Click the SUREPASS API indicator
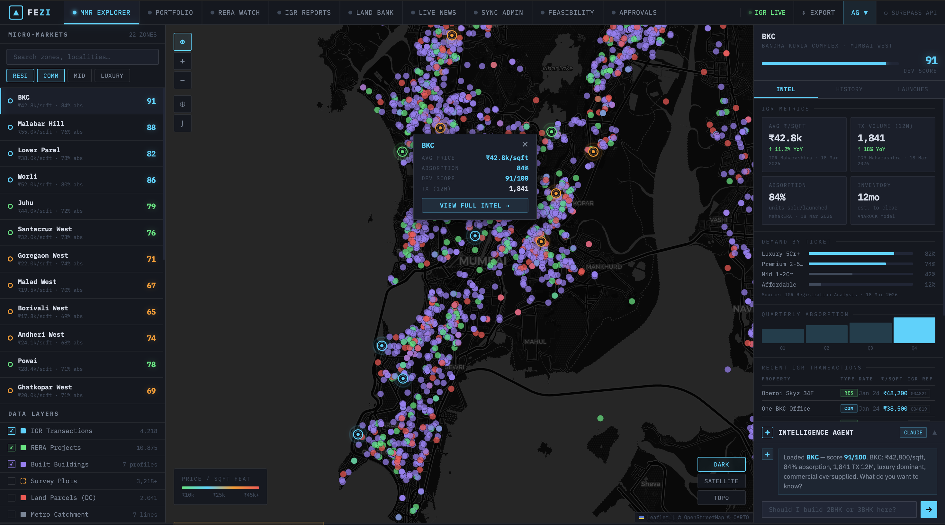945x525 pixels. [x=910, y=13]
